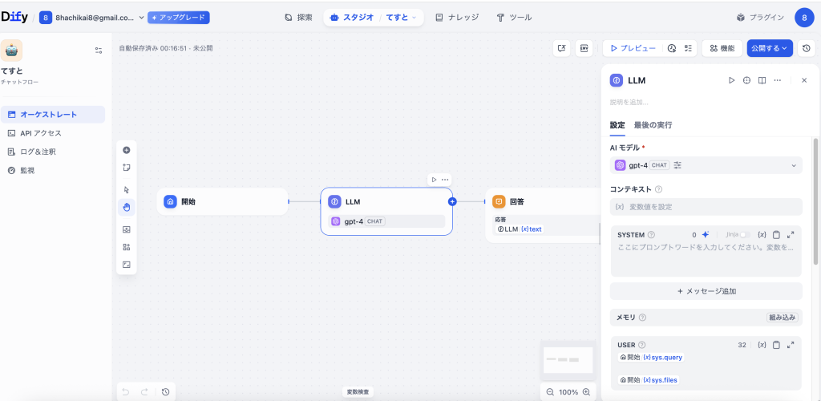821x401 pixels.
Task: Click zoom in magnifier icon beside 100%
Action: 587,392
